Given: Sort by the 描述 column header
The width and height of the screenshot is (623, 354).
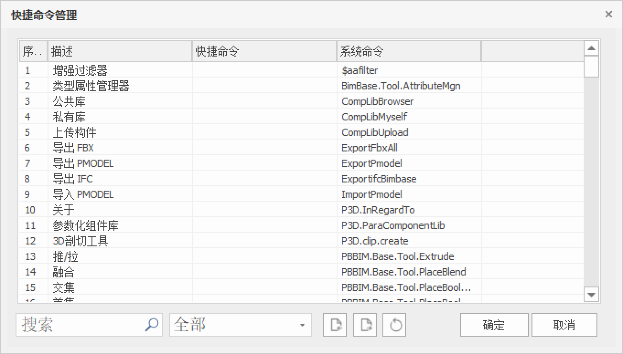Looking at the screenshot, I should tap(119, 52).
